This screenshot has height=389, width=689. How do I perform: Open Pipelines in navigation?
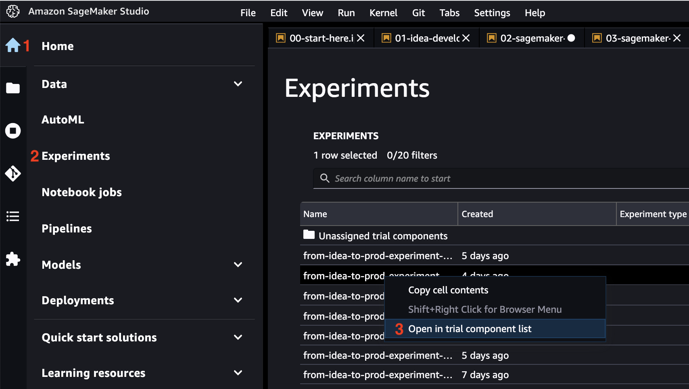pos(67,228)
